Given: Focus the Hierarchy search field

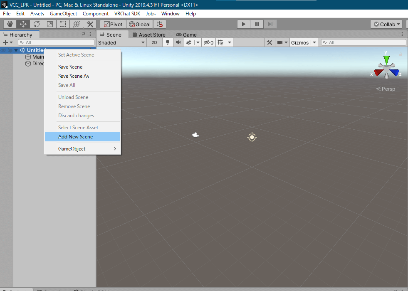Looking at the screenshot, I should (x=56, y=42).
